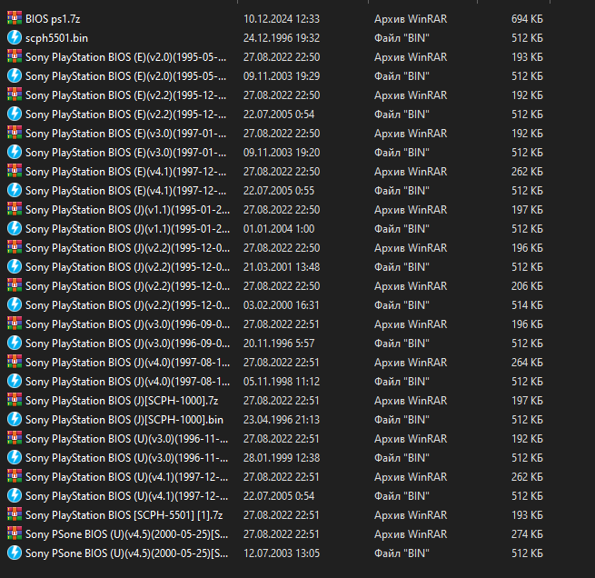Select the file name 'scph5501.bin'
This screenshot has width=595, height=578.
click(x=56, y=38)
